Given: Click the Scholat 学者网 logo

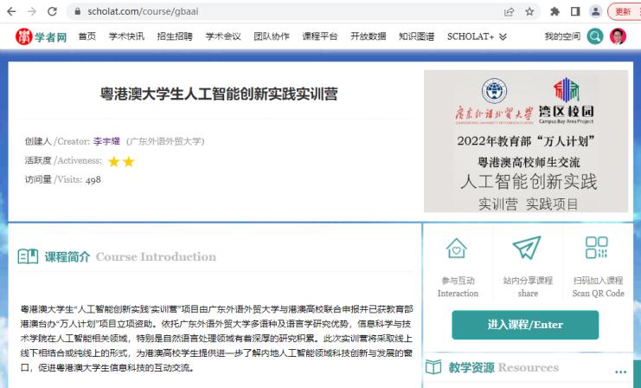Looking at the screenshot, I should pos(41,36).
